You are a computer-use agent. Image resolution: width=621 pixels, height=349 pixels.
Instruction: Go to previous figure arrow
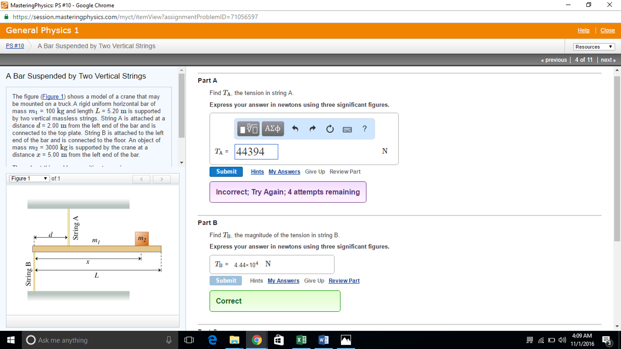tap(141, 179)
